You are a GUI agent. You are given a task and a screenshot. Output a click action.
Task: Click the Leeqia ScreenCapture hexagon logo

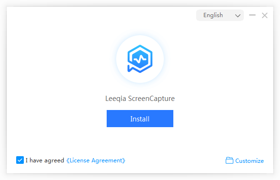pos(140,59)
